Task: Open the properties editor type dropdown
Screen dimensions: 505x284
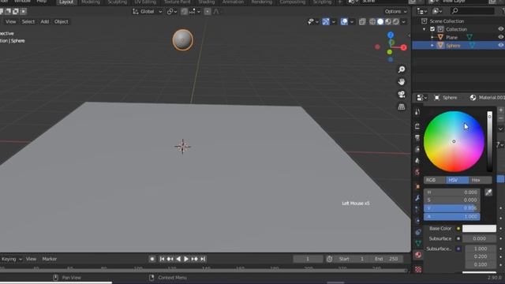Action: [421, 98]
